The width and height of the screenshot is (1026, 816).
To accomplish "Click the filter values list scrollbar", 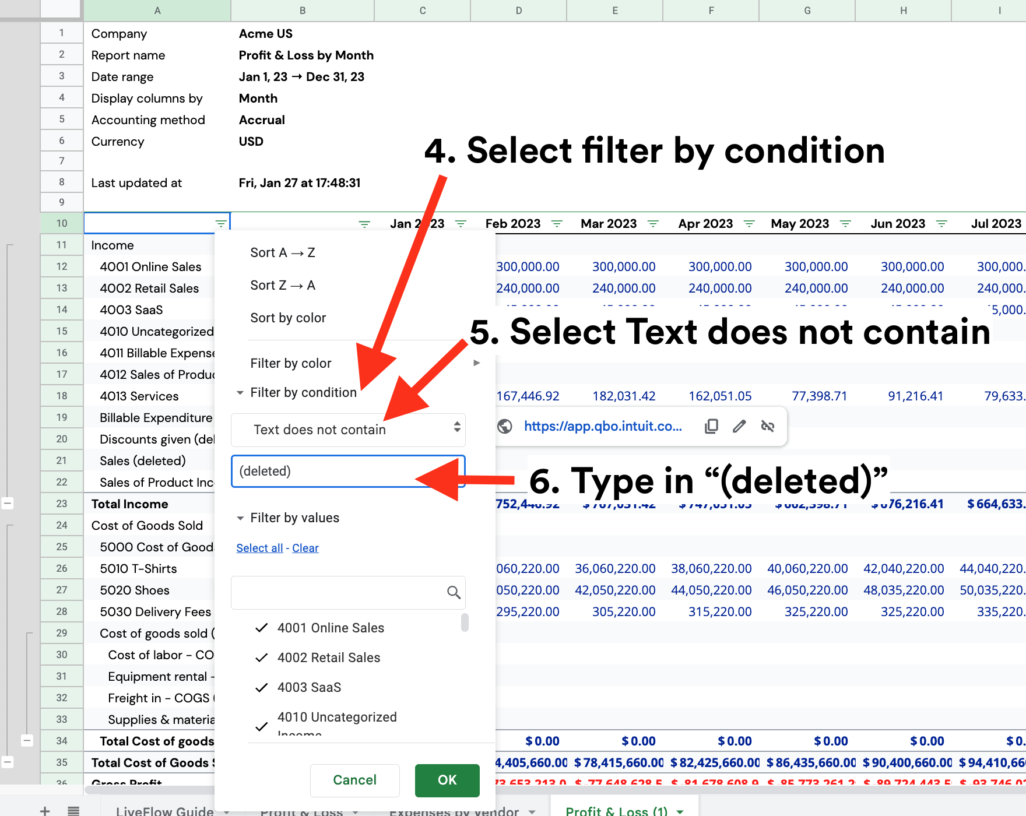I will tap(465, 622).
